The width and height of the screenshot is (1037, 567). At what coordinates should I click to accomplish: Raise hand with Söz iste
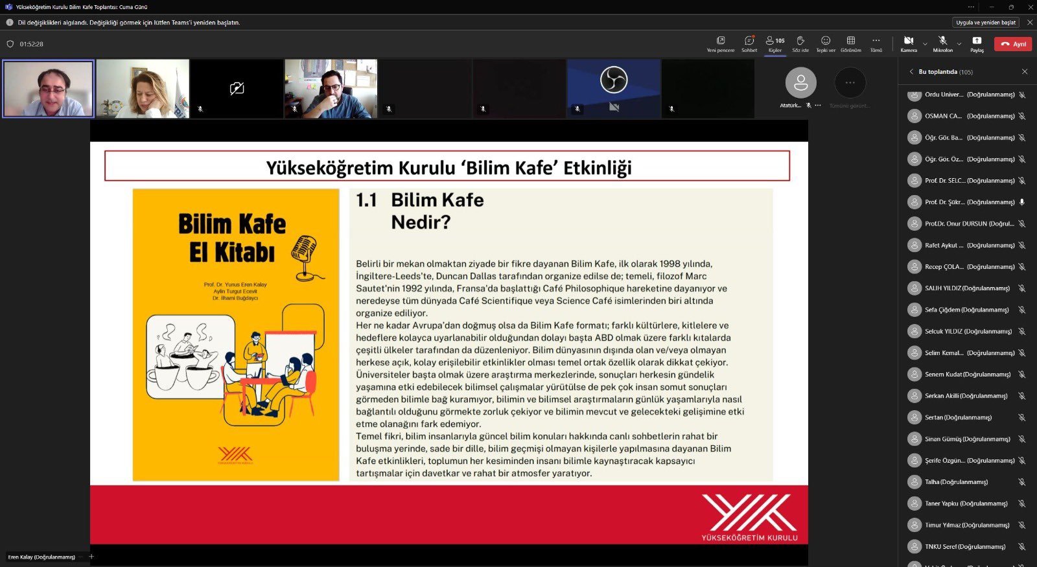[x=800, y=43]
